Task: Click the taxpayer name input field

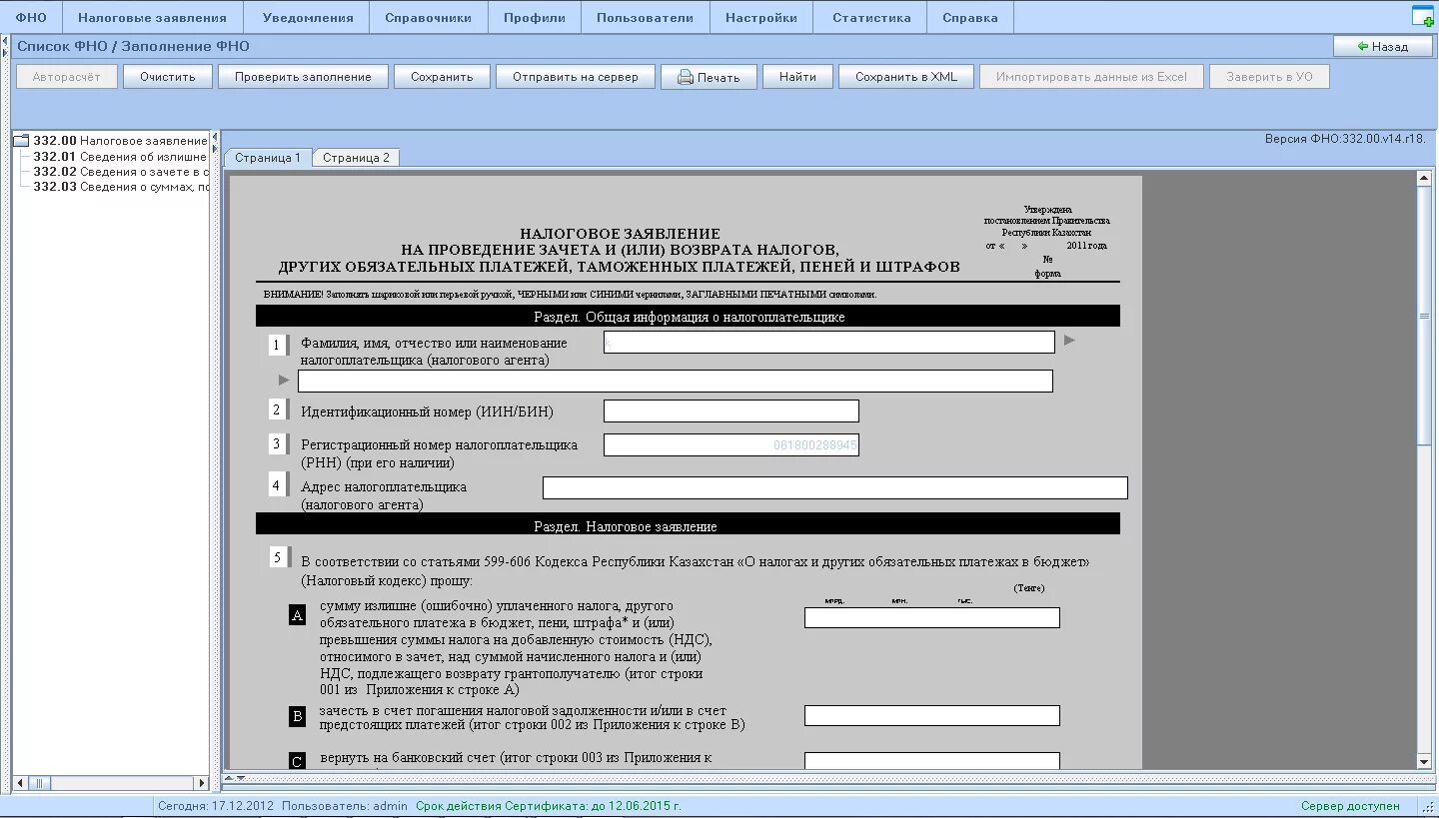Action: (x=829, y=342)
